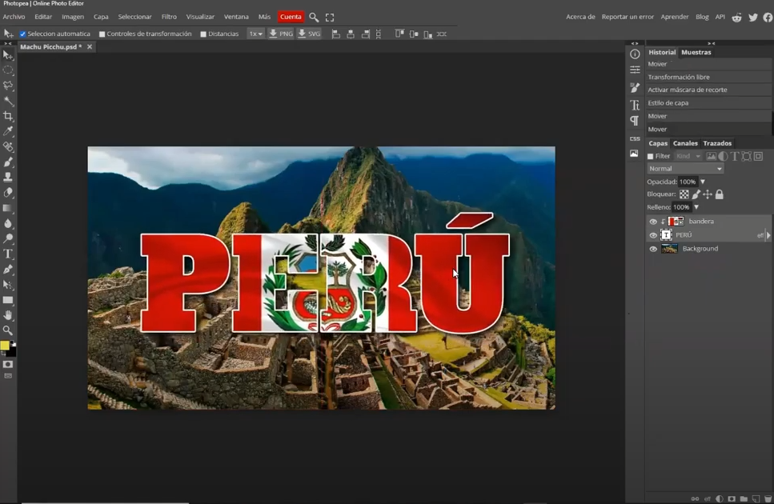Expand the Opacidad value dropdown arrow
774x504 pixels.
pyautogui.click(x=703, y=182)
